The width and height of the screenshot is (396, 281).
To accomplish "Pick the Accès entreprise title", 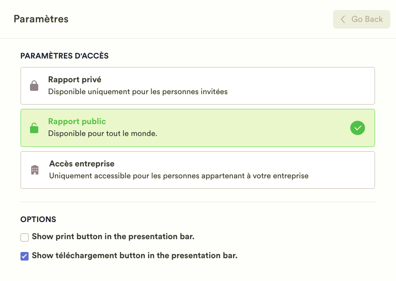I will point(81,164).
